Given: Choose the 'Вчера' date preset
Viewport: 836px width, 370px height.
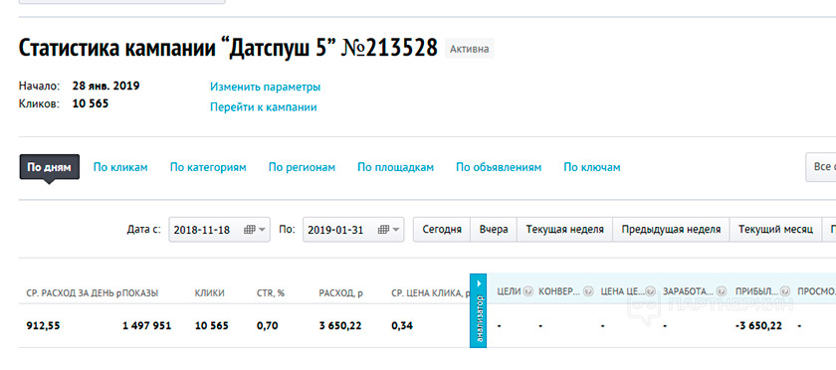Looking at the screenshot, I should (494, 230).
